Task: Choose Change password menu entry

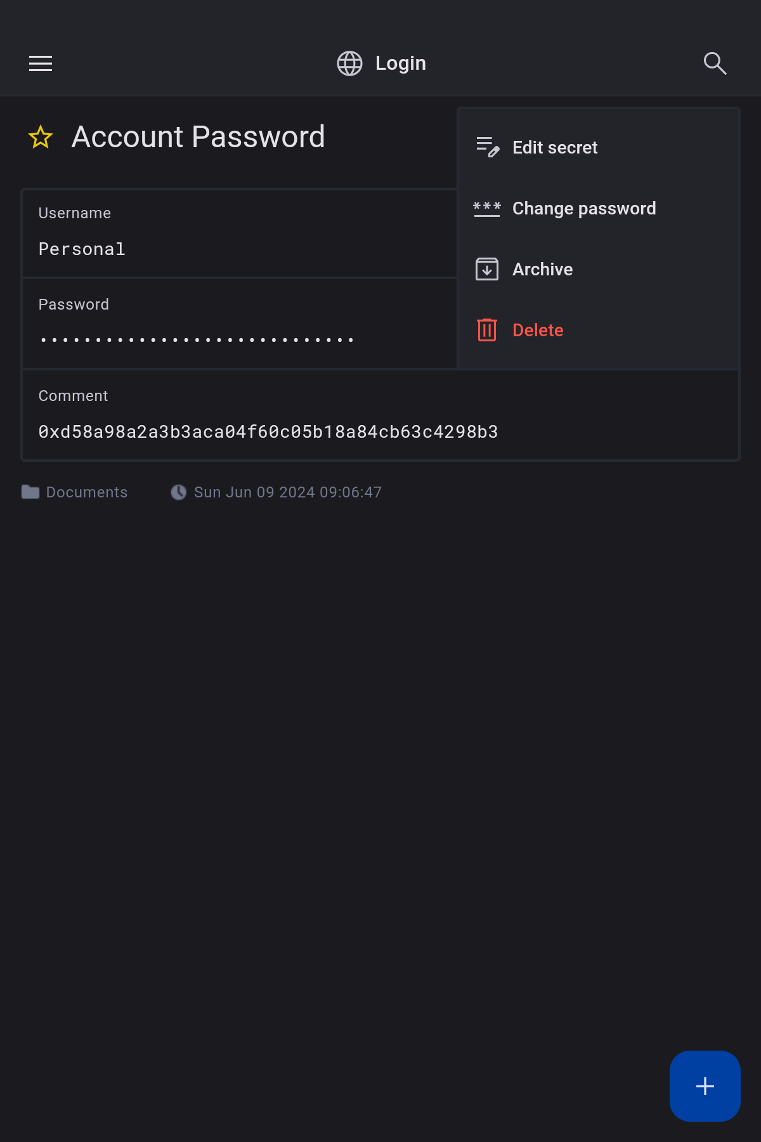Action: tap(584, 208)
